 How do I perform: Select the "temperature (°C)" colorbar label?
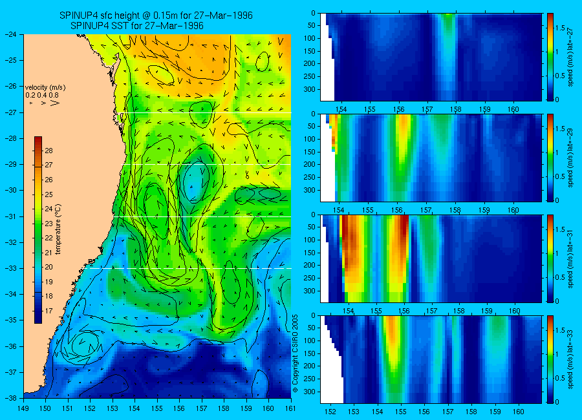coord(58,229)
